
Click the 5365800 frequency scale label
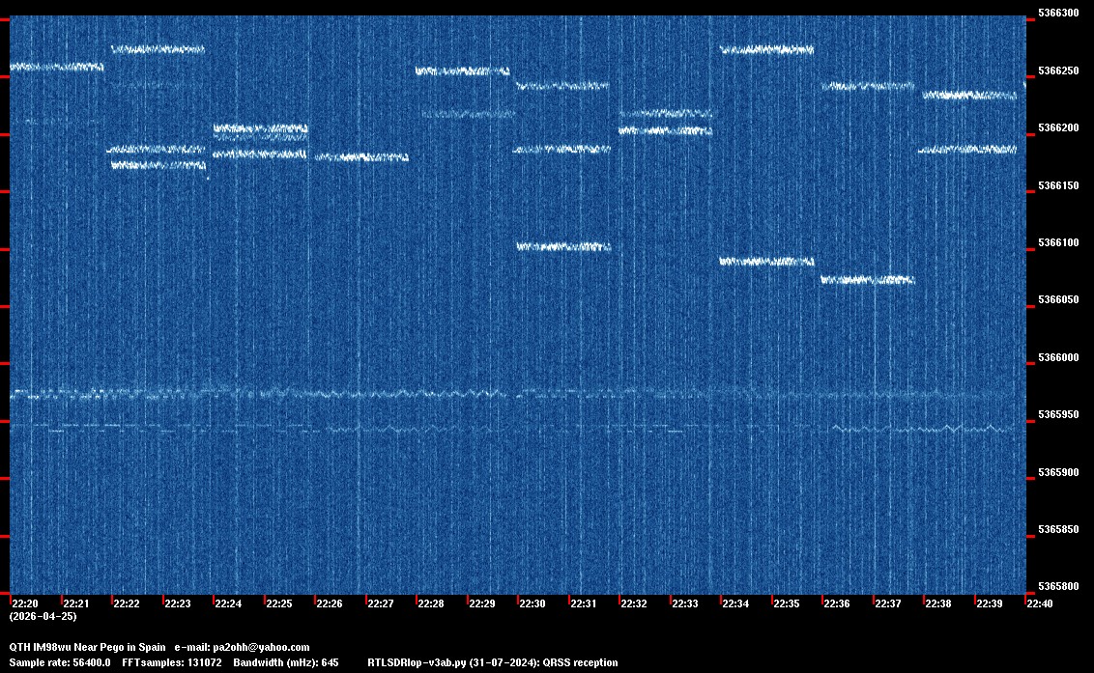1057,587
